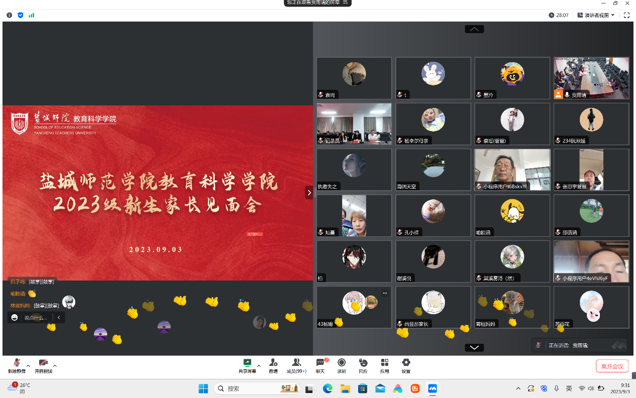636x398 pixels.
Task: Check the green network signal status icon
Action: point(32,15)
